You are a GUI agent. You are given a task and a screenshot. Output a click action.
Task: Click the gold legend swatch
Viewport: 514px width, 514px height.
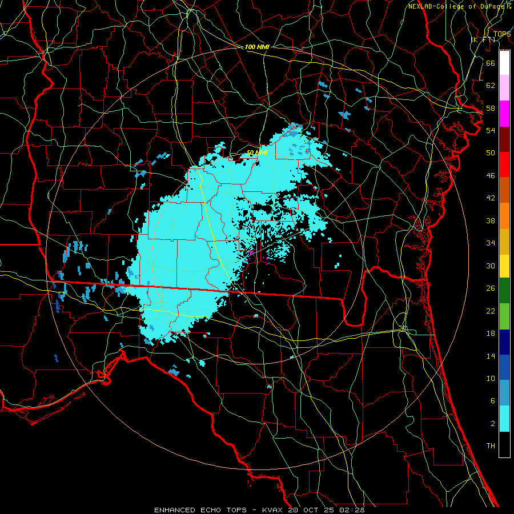504,242
